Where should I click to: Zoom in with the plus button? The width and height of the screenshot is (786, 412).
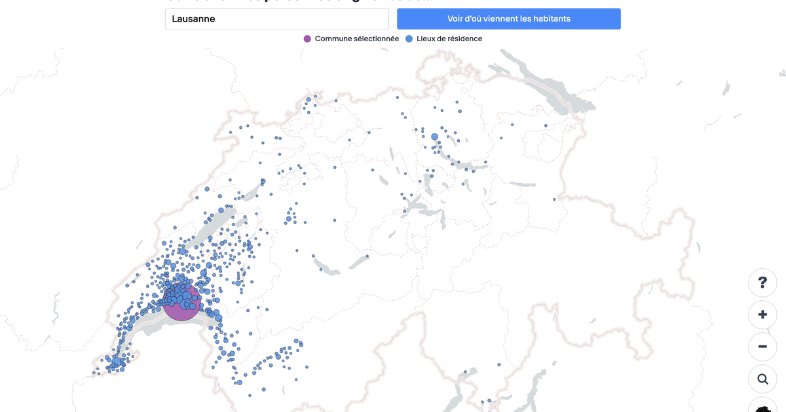coord(762,315)
